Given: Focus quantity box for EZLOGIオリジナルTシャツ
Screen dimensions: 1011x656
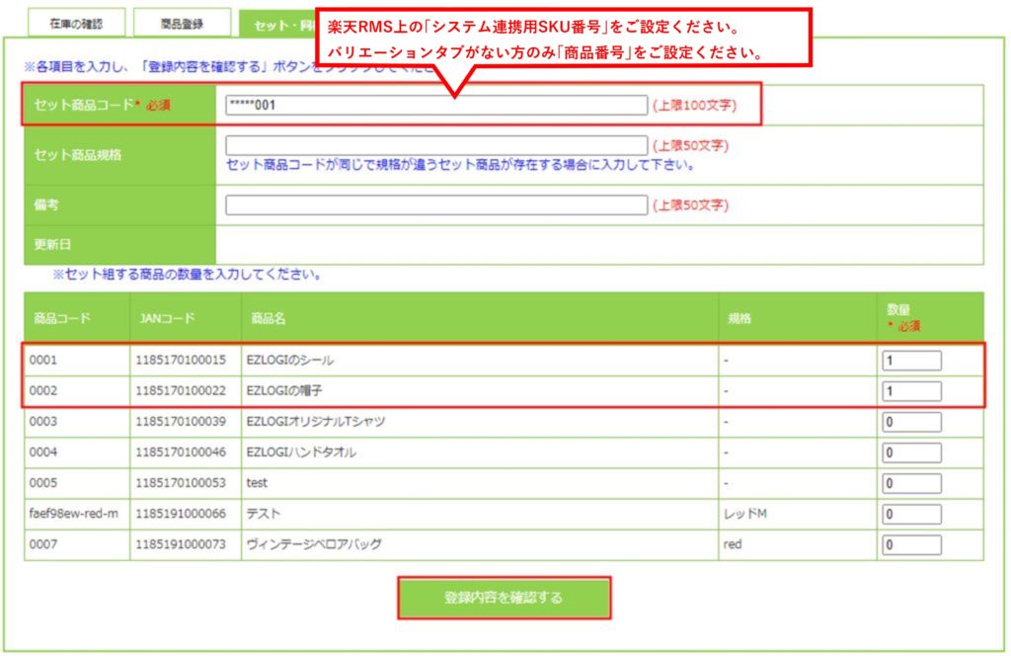Looking at the screenshot, I should pyautogui.click(x=910, y=422).
